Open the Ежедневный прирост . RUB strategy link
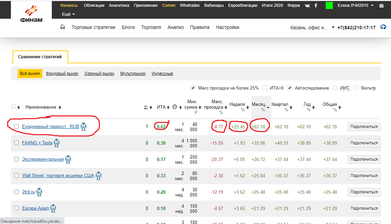 [50, 126]
